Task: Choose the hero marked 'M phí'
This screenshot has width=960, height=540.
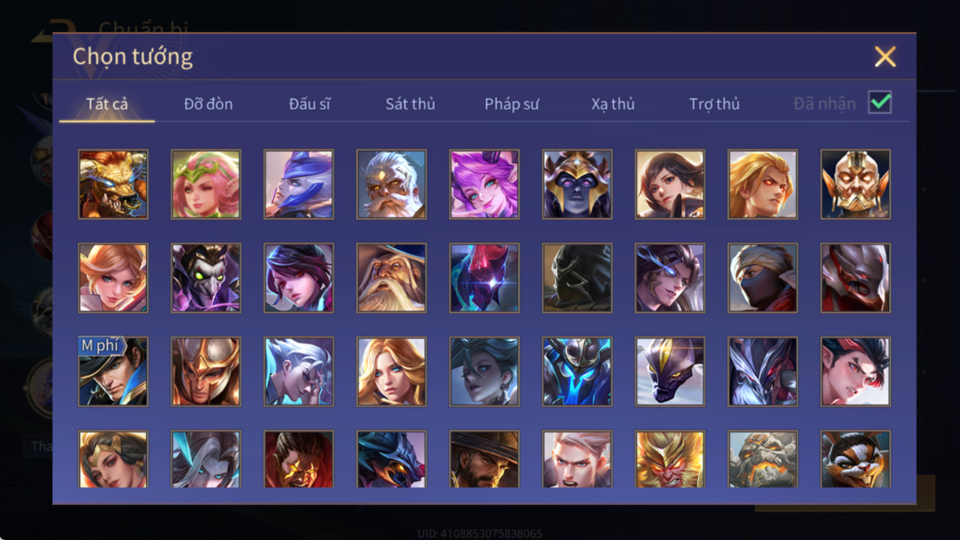Action: click(113, 371)
